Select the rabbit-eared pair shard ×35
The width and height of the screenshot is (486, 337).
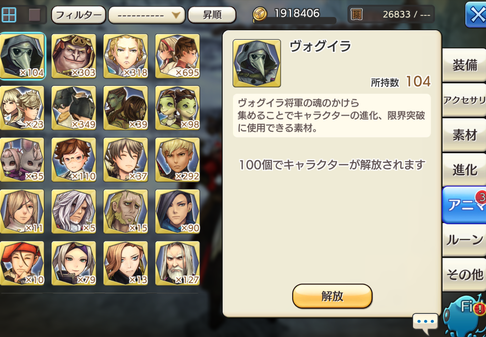(22, 159)
